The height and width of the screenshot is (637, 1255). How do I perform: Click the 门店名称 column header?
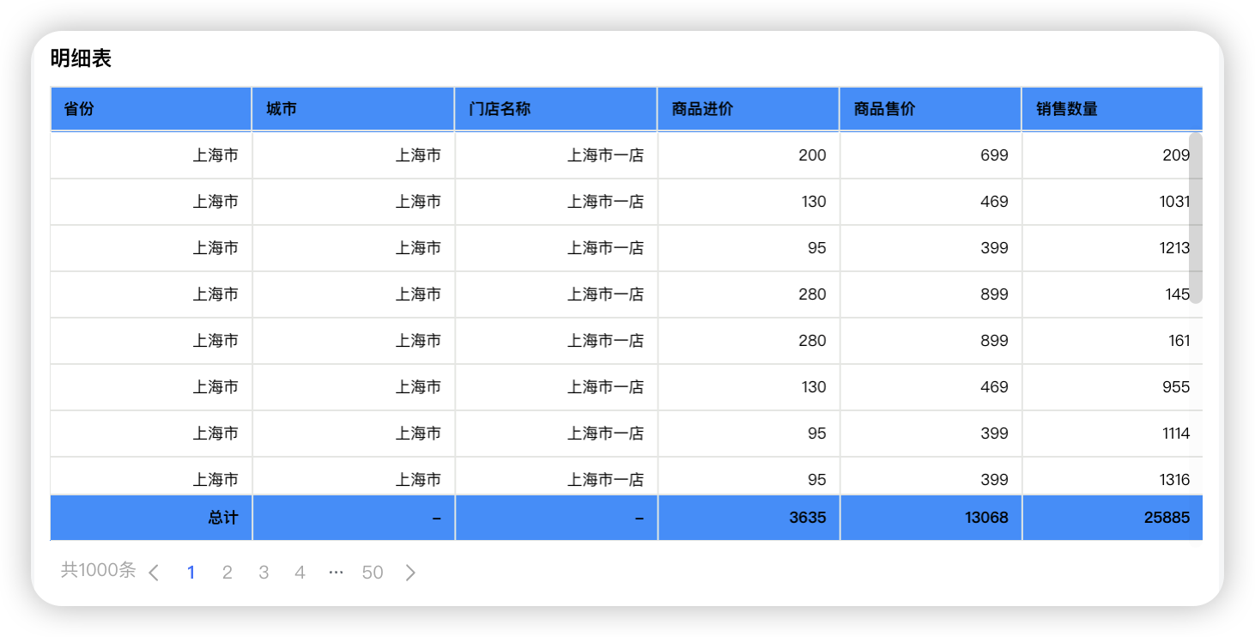(x=555, y=109)
